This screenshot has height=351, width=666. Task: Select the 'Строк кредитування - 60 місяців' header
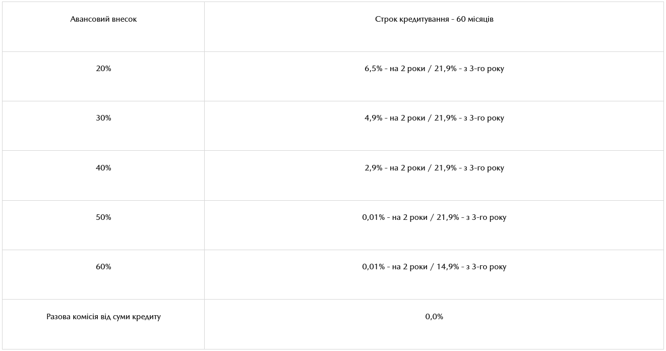tap(434, 19)
